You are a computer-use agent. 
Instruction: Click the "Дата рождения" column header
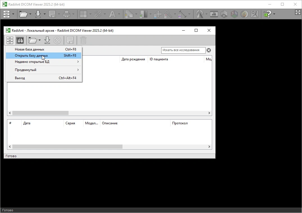pyautogui.click(x=133, y=59)
